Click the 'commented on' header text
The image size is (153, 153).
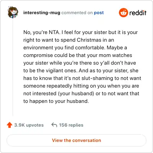click(x=77, y=13)
